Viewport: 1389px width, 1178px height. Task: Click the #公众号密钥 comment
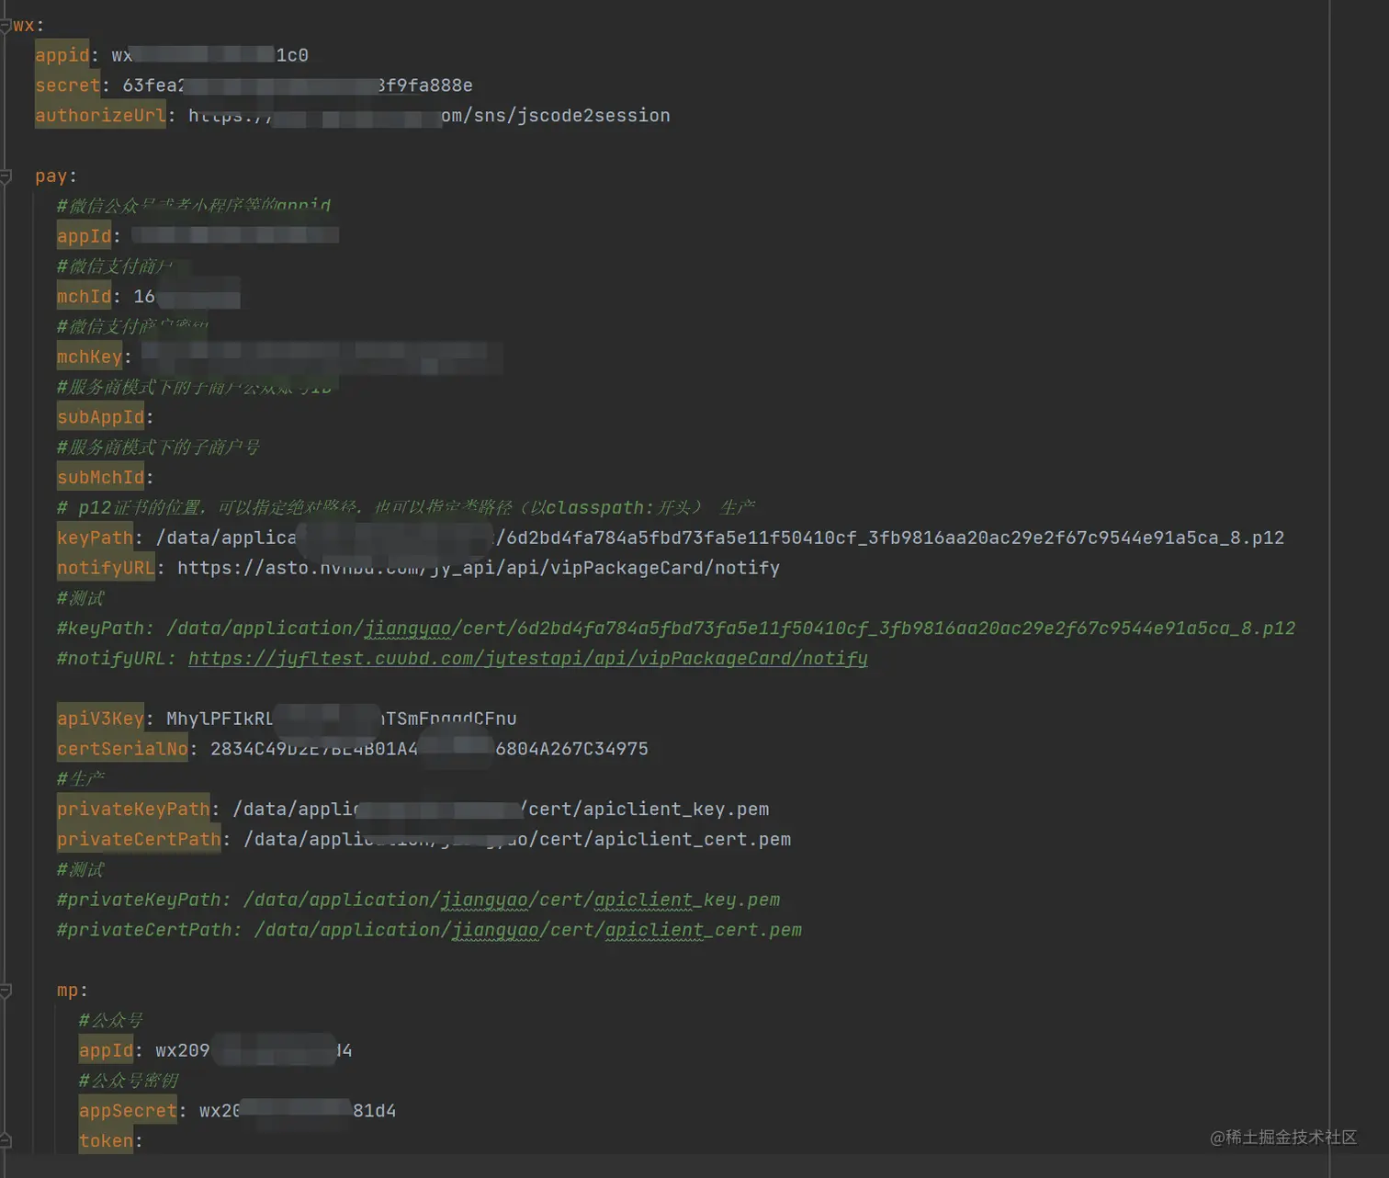click(x=129, y=1081)
